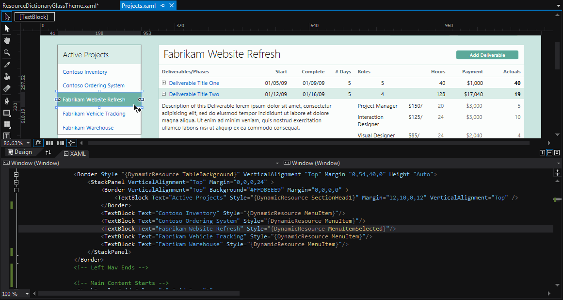563x300 pixels.
Task: Click the Deliverables/Phases column header
Action: [185, 71]
